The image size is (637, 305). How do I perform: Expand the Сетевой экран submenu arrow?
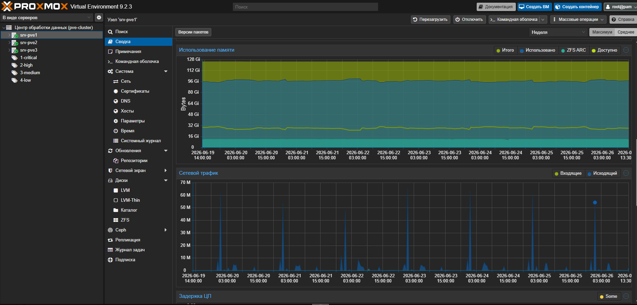click(166, 171)
